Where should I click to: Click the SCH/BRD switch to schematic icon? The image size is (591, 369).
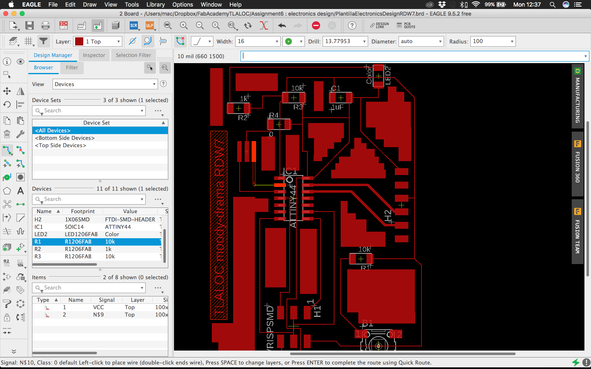(x=64, y=25)
